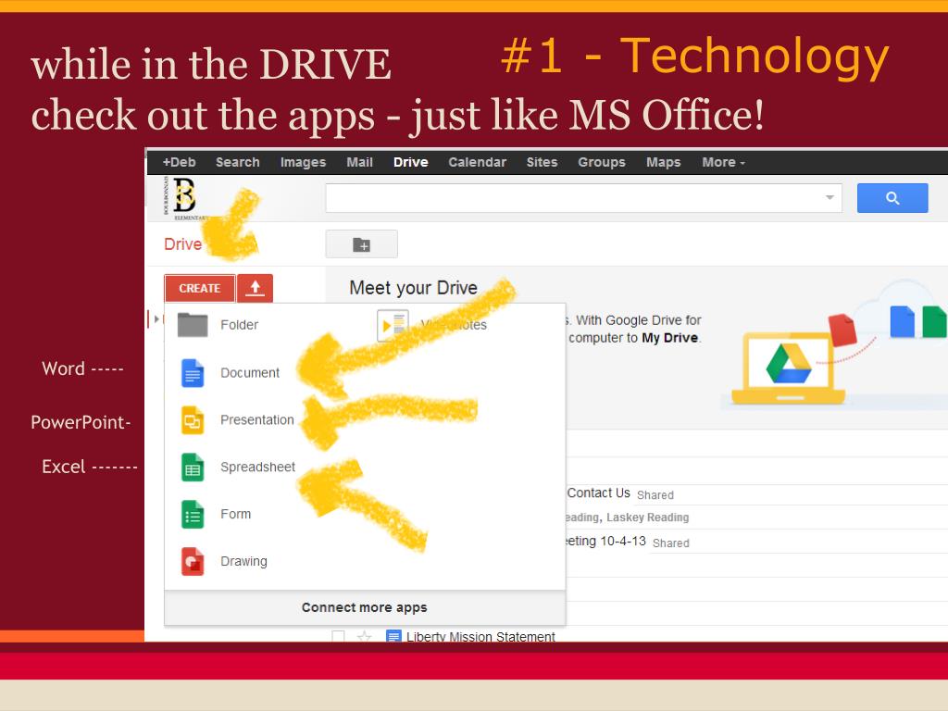Choose Drawing label in create menu
This screenshot has height=711, width=948.
click(x=243, y=561)
